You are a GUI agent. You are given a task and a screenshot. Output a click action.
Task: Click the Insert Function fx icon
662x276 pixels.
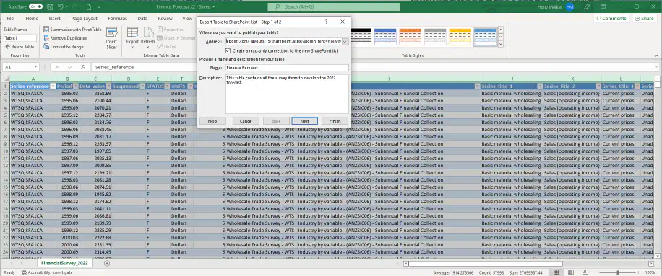pyautogui.click(x=83, y=67)
